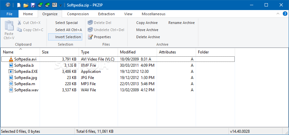Viewport: 289px width, 135px height.
Task: Expand the quick access toolbar customize arrow
Action: click(x=61, y=6)
